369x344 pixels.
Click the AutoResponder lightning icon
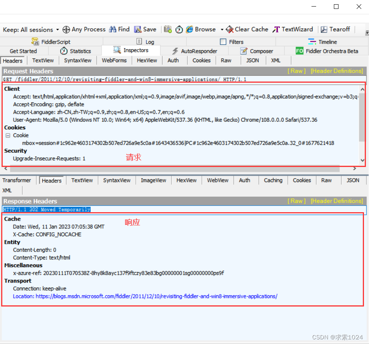175,51
